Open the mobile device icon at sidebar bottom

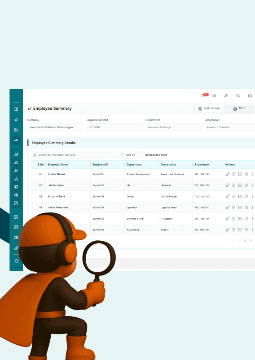click(16, 261)
